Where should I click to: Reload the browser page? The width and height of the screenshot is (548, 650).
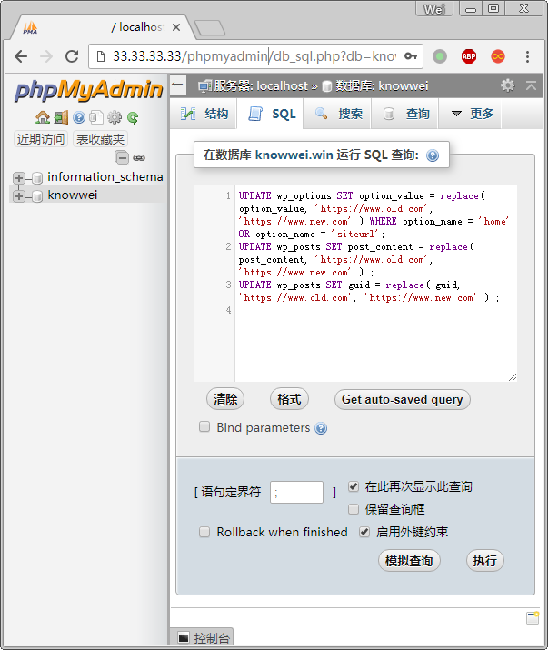[72, 56]
